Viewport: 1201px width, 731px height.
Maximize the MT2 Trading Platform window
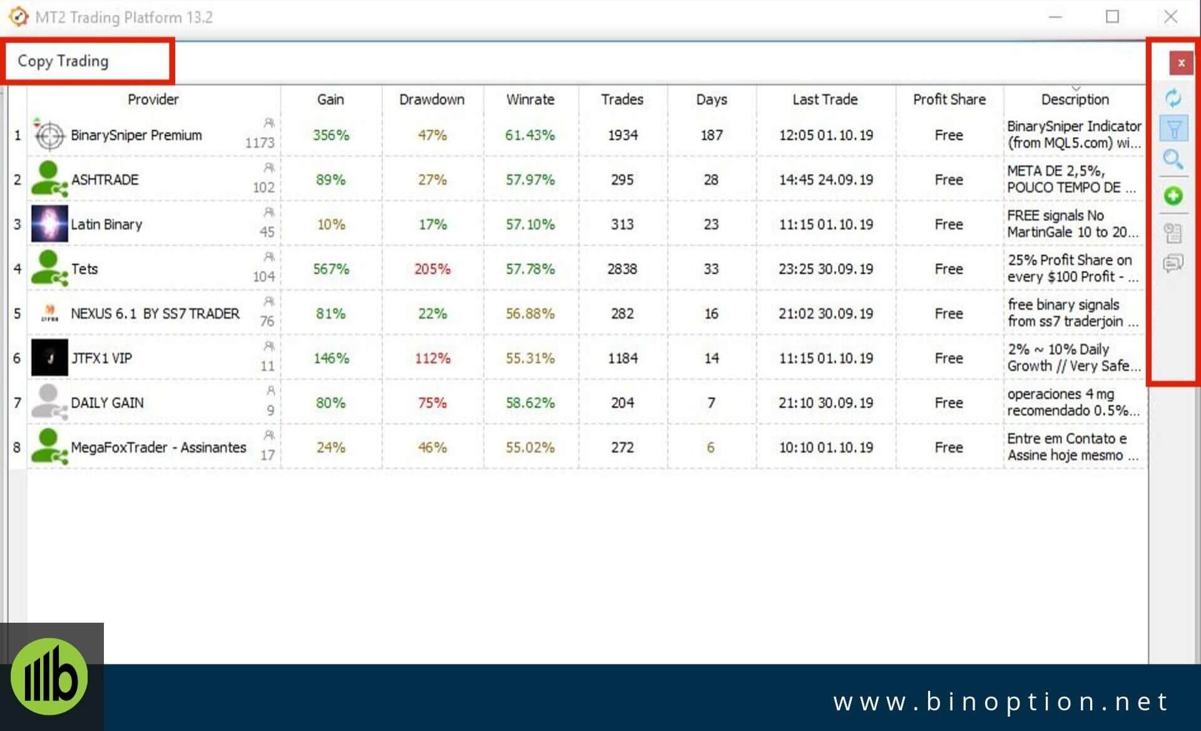pyautogui.click(x=1112, y=17)
